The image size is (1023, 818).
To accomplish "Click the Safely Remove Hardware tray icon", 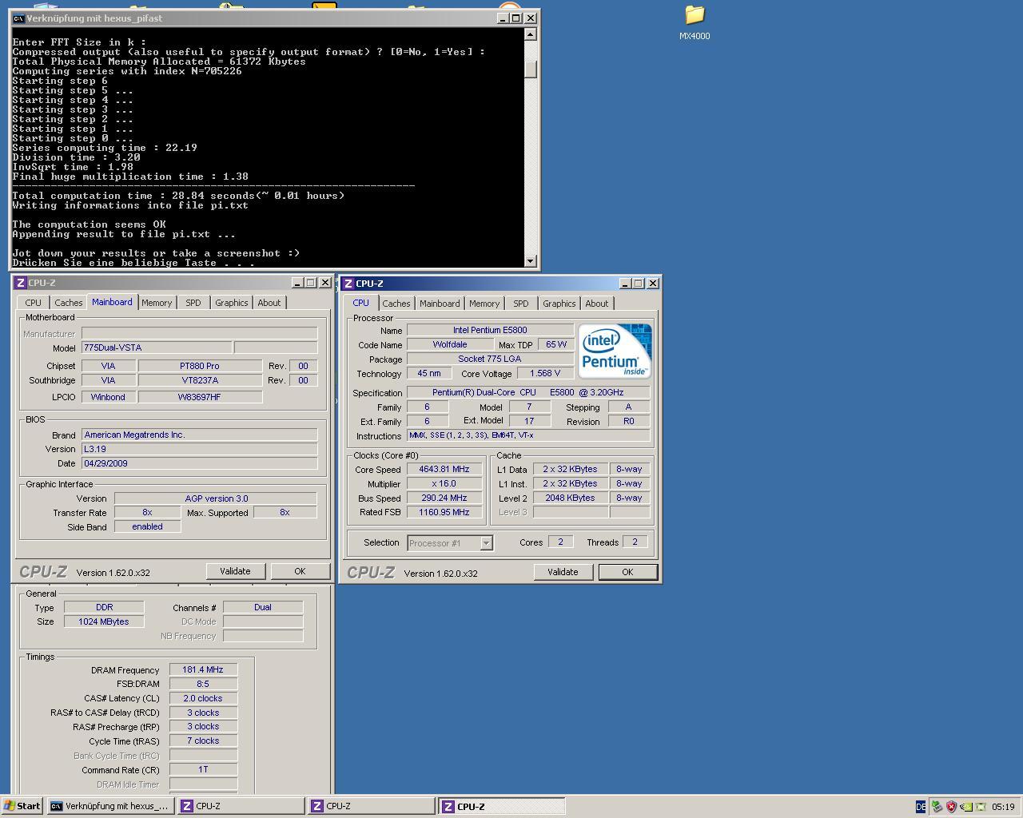I will tap(937, 807).
